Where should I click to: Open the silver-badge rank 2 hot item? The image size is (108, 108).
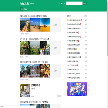point(74,24)
